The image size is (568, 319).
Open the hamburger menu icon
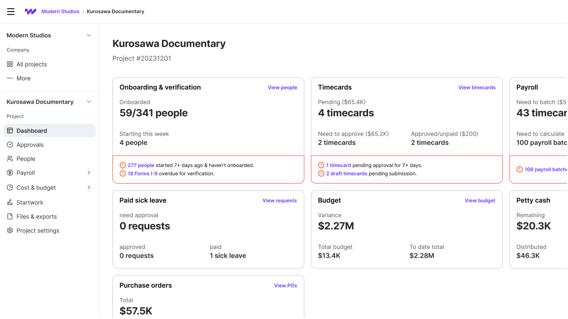[11, 12]
